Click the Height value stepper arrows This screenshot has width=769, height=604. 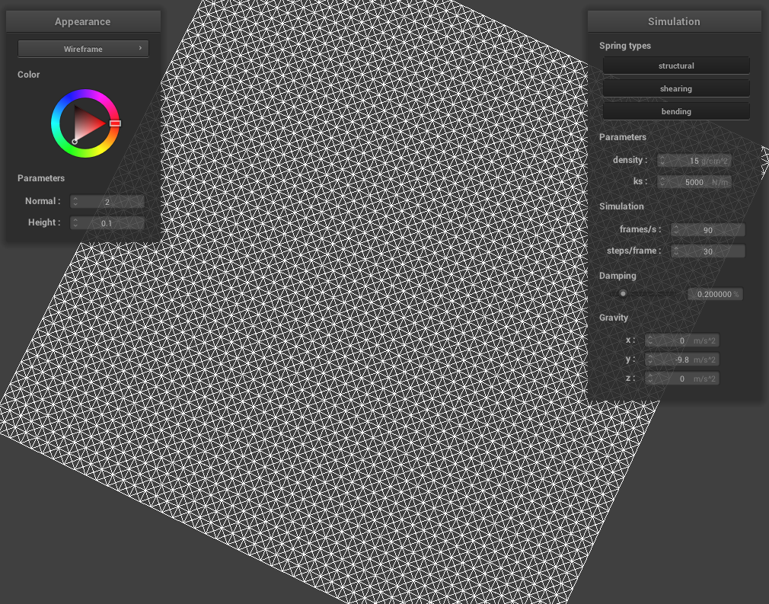pyautogui.click(x=75, y=223)
